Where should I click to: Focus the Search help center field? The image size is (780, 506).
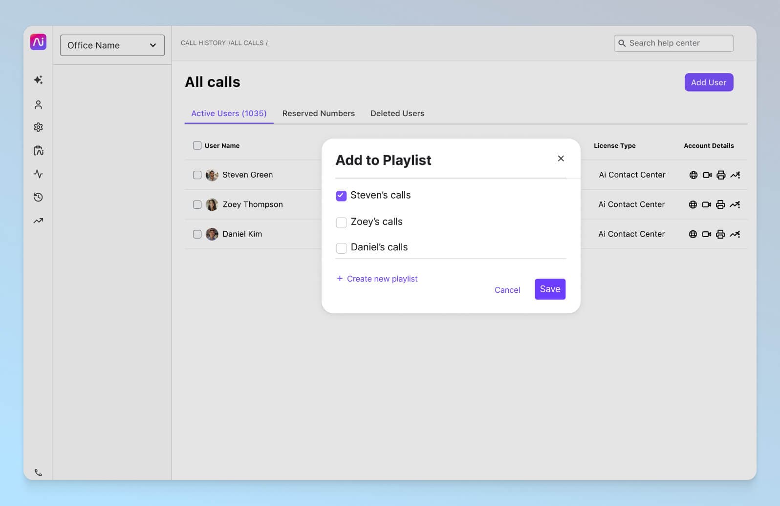[673, 43]
